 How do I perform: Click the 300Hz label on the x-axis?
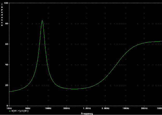click(x=67, y=108)
